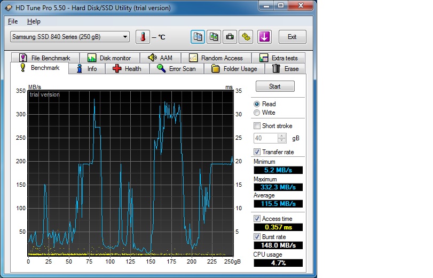
Task: Toggle the Burst rate checkbox
Action: pyautogui.click(x=257, y=237)
